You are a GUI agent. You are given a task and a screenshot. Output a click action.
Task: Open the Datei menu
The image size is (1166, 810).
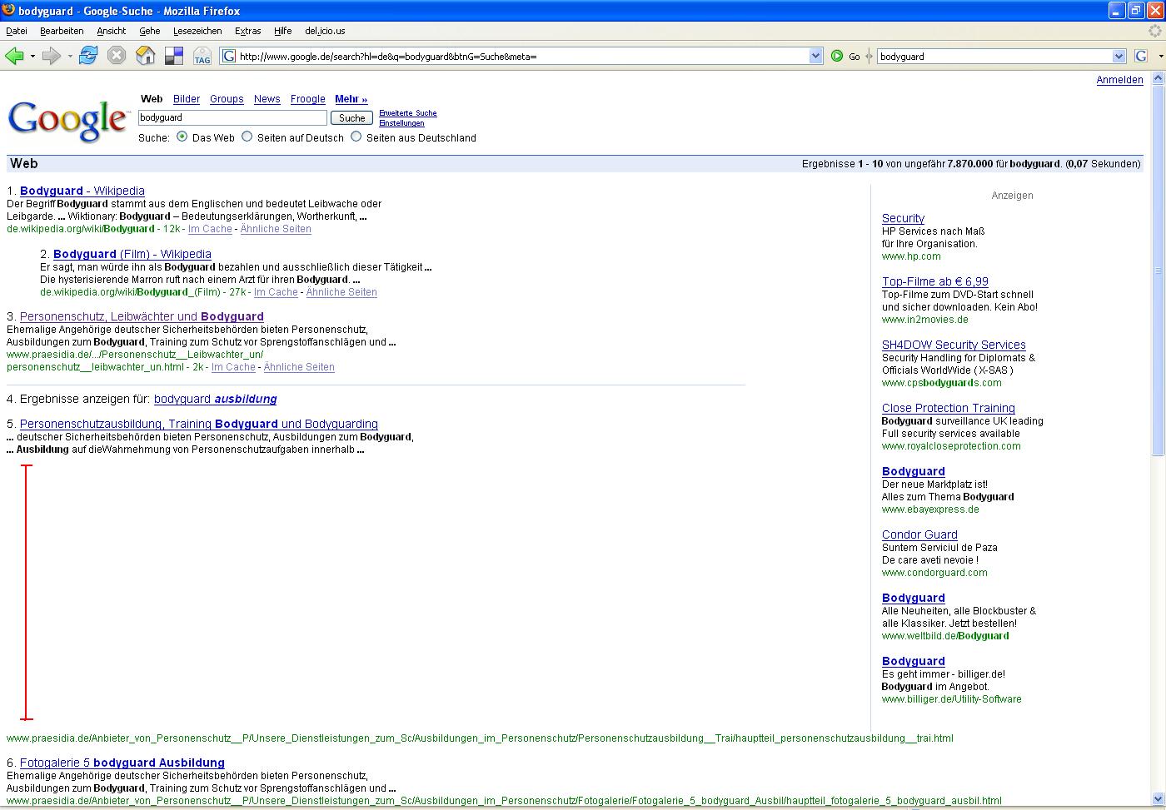pyautogui.click(x=17, y=31)
